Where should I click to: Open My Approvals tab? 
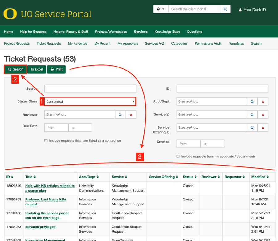(x=128, y=44)
